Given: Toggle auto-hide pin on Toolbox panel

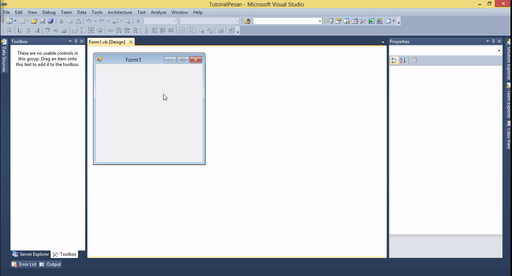Looking at the screenshot, I should pyautogui.click(x=76, y=41).
